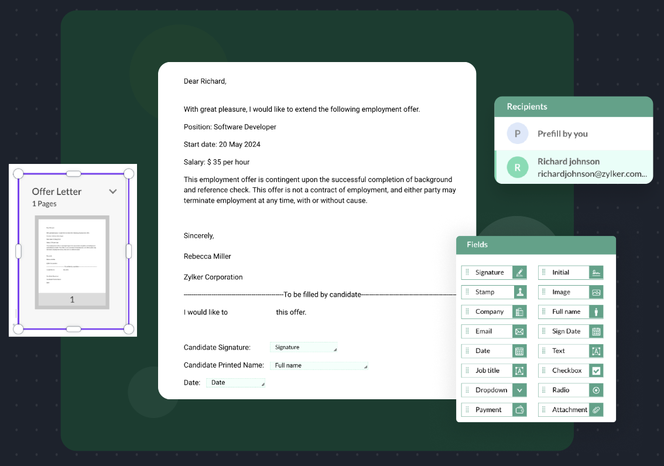Expand the Offer Letter chevron
This screenshot has width=664, height=466.
tap(113, 191)
